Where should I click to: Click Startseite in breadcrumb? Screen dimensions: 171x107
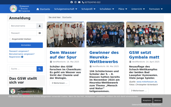coord(67,17)
